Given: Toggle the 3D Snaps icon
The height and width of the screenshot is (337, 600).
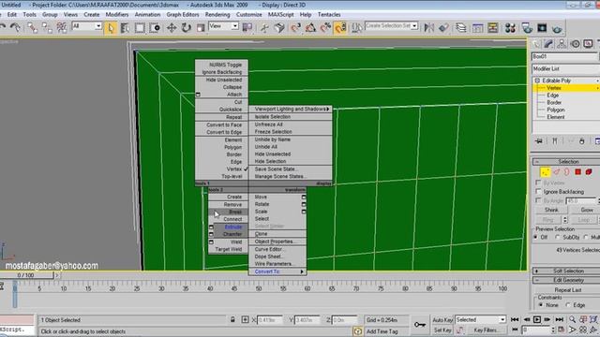Looking at the screenshot, I should (x=296, y=27).
